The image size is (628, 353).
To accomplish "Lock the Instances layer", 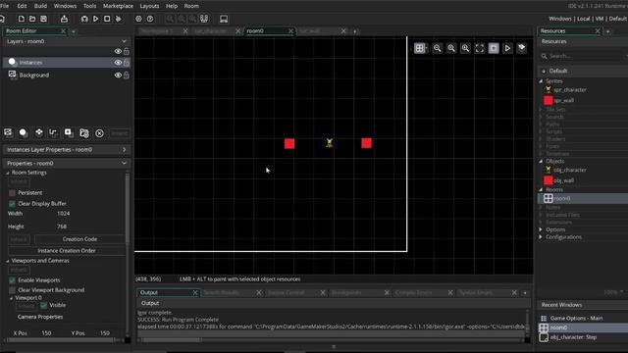I will (x=127, y=63).
